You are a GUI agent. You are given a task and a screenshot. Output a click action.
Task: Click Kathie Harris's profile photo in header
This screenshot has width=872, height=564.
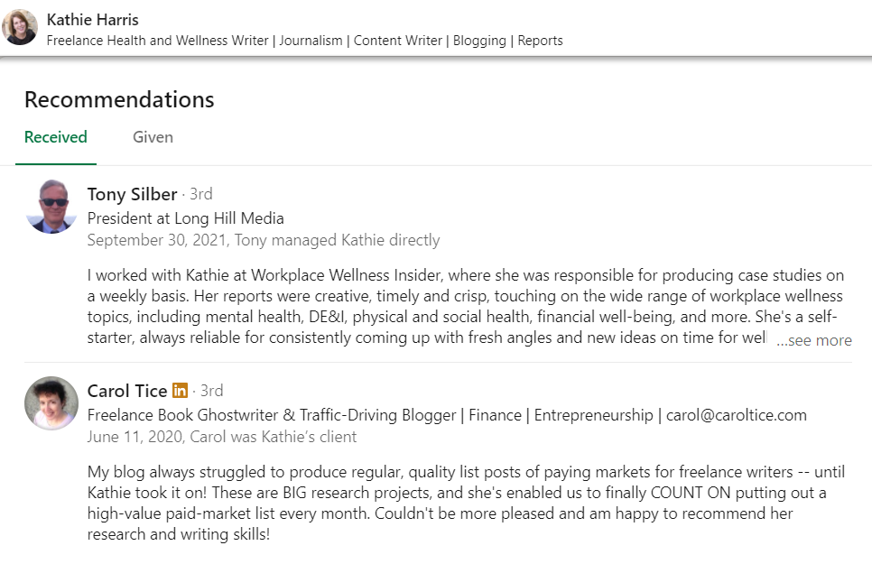(x=20, y=27)
